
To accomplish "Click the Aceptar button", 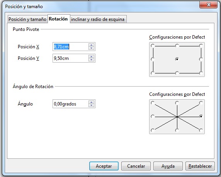I will click(x=104, y=166).
